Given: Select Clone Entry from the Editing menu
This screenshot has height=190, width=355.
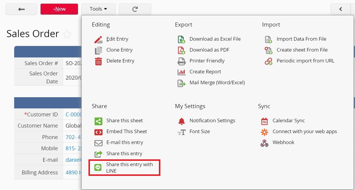Looking at the screenshot, I should pyautogui.click(x=119, y=50).
